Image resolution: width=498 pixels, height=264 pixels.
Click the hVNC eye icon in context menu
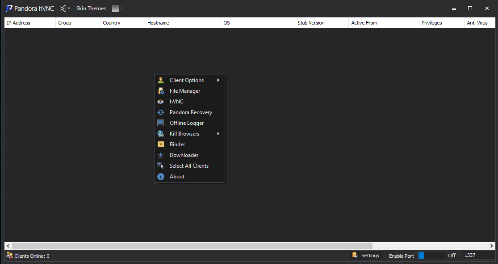tap(161, 102)
